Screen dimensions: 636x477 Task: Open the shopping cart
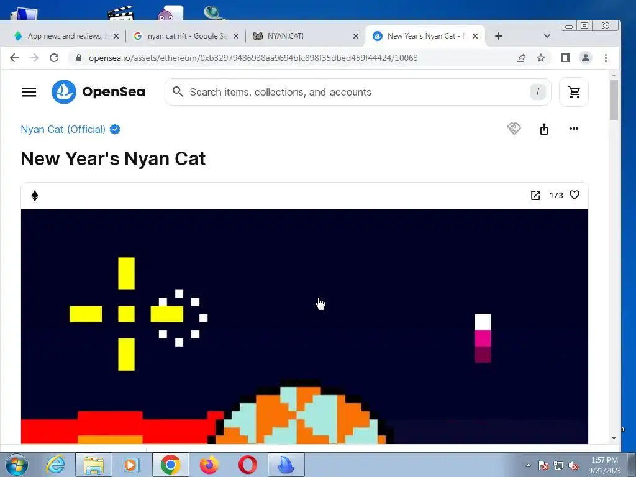click(x=574, y=92)
